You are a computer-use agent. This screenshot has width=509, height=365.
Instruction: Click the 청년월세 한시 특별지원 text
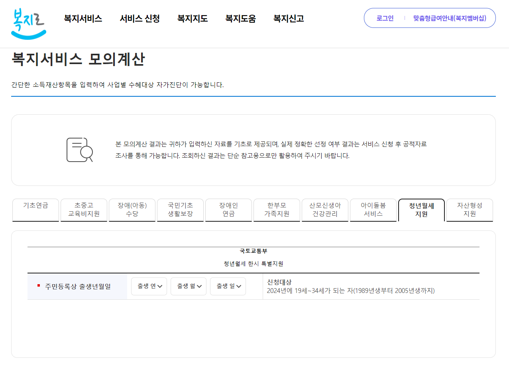click(254, 264)
